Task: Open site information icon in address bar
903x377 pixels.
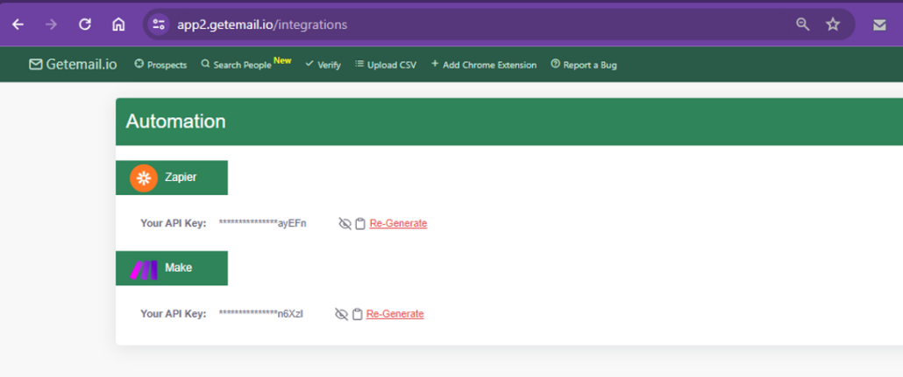Action: pos(159,24)
